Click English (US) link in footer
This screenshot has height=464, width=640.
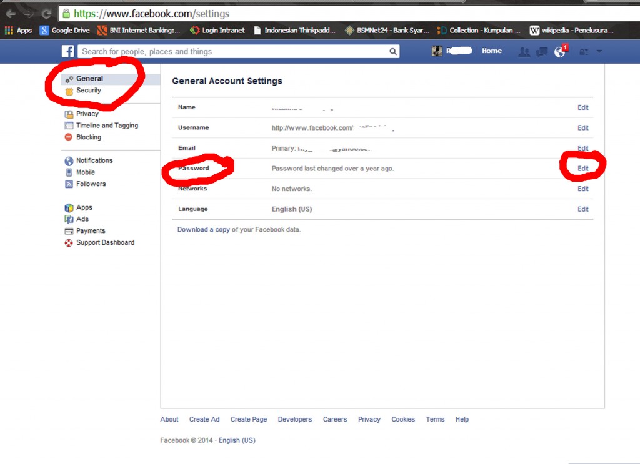(237, 440)
